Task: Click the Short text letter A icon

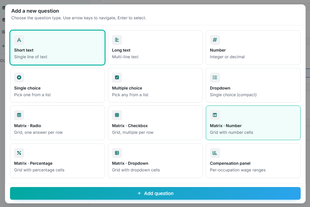Action: tap(19, 40)
